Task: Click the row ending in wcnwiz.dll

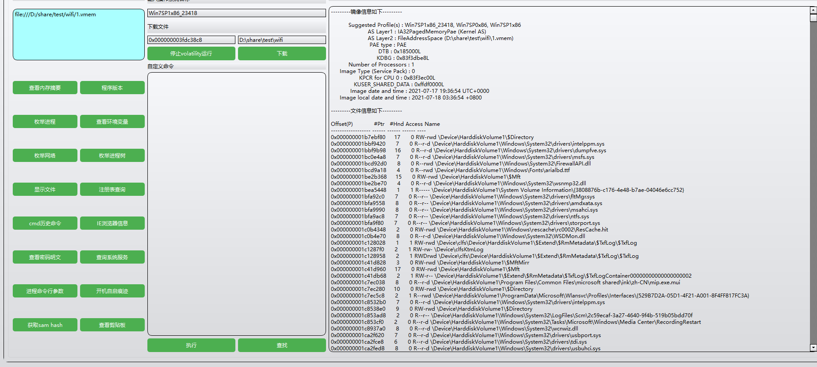Action: click(454, 329)
